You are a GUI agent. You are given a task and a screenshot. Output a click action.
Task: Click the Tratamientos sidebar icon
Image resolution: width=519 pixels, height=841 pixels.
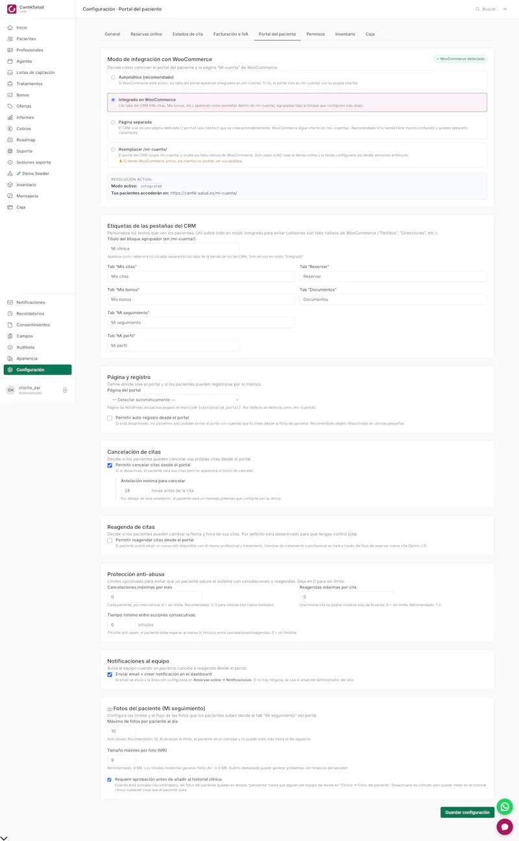tap(10, 84)
